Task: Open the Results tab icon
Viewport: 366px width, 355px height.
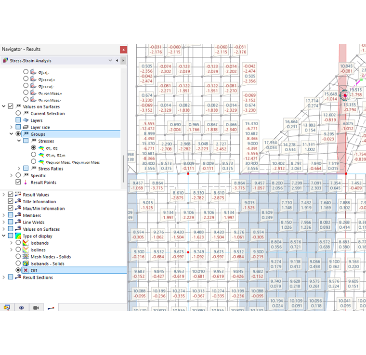Action: pos(51,308)
